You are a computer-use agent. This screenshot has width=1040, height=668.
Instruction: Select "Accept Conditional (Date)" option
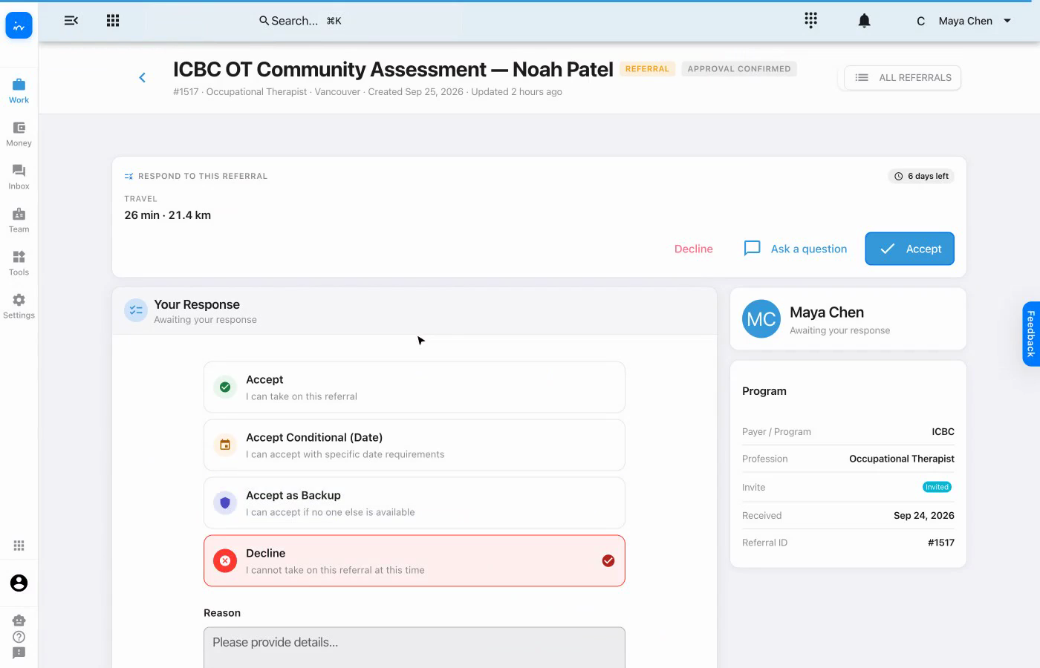click(x=415, y=445)
